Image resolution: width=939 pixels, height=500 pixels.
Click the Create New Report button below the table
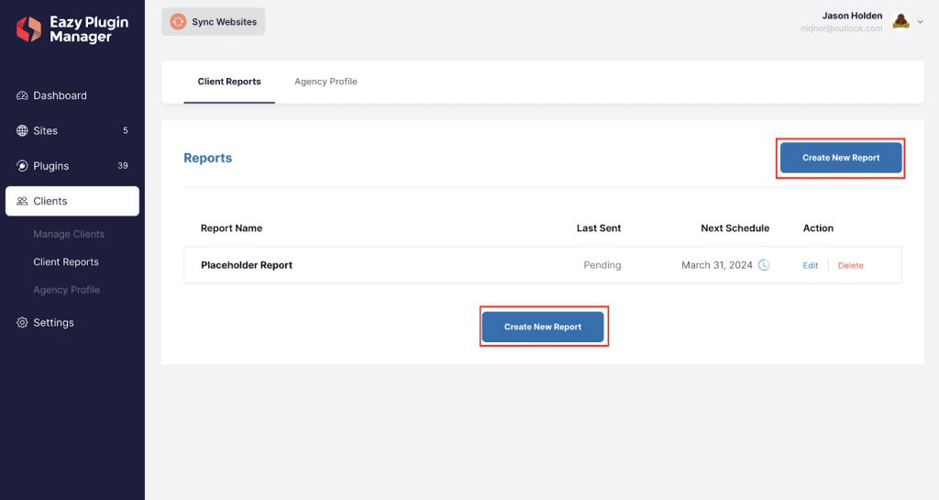tap(543, 327)
